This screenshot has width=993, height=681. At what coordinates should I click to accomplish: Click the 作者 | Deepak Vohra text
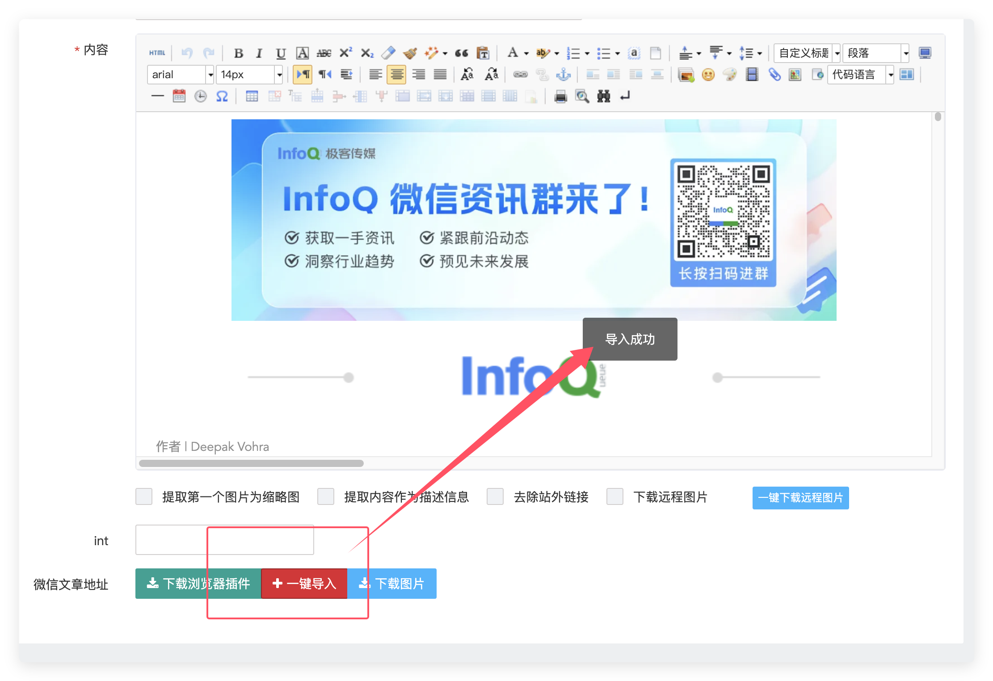tap(212, 446)
